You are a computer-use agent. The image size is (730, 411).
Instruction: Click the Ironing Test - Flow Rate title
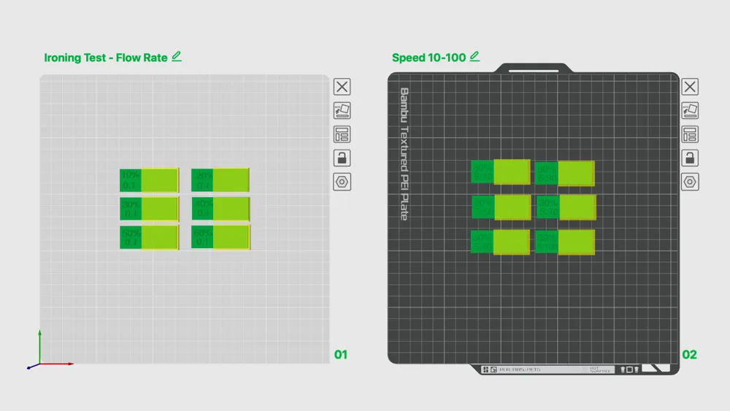pos(106,58)
